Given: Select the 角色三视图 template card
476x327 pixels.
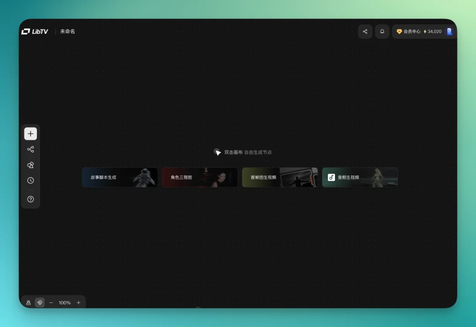Looking at the screenshot, I should click(200, 177).
